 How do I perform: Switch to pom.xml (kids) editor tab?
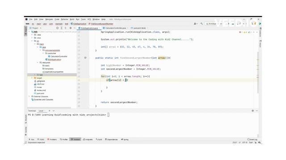click(139, 28)
